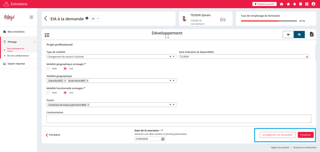Open Export réponse in the sidebar
320x152 pixels.
click(x=16, y=64)
